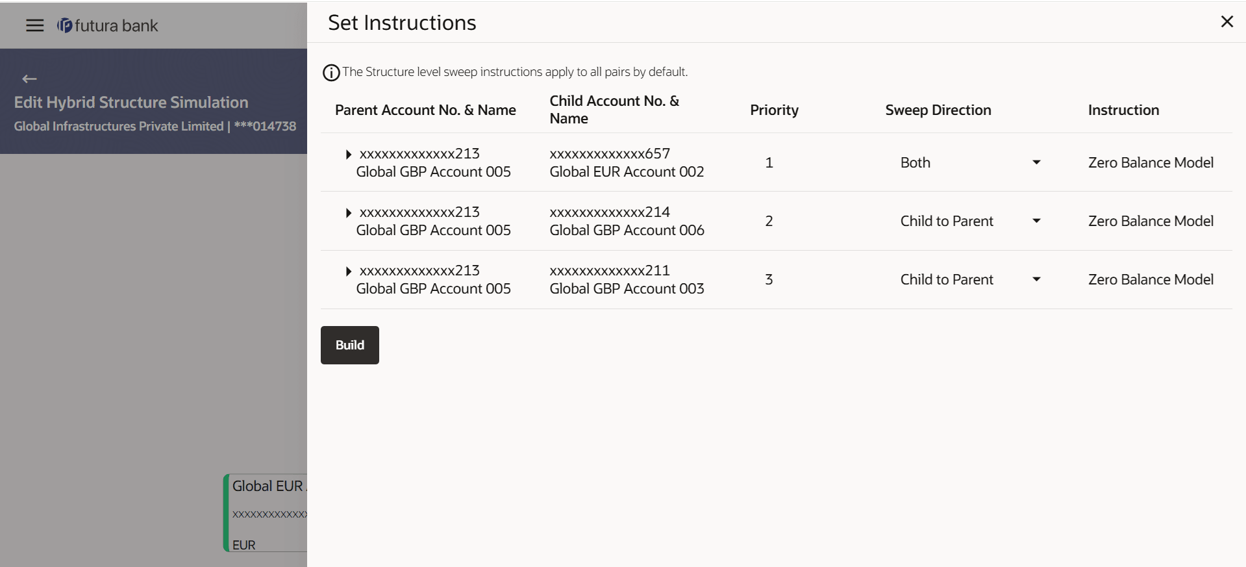Click Zero Balance Model for priority 1
This screenshot has width=1246, height=567.
coord(1150,162)
